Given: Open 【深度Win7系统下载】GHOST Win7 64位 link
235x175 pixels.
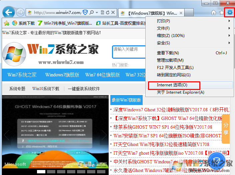Looking at the screenshot, I should 168,119.
